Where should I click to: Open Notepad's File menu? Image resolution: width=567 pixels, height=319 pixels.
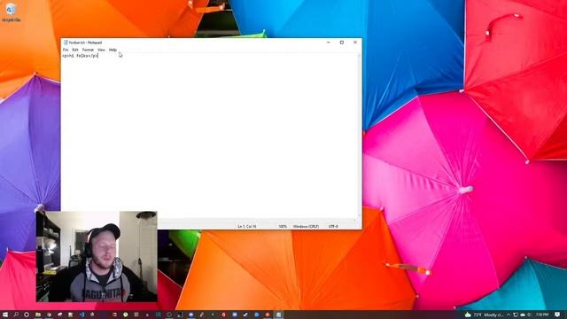(66, 50)
